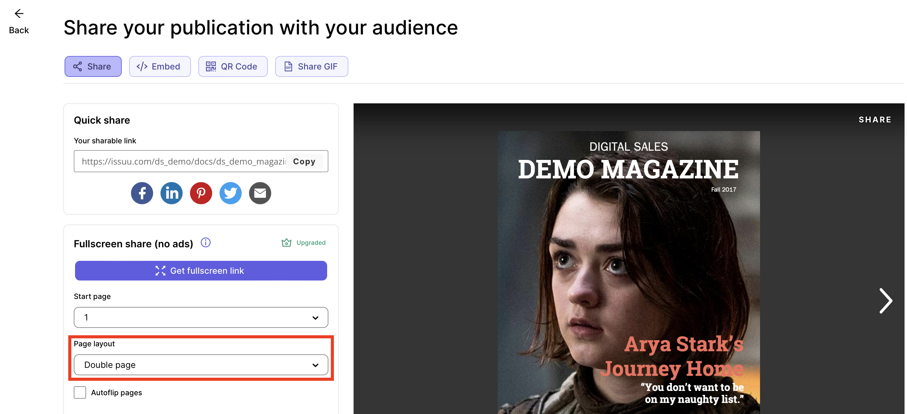The image size is (907, 414).
Task: Open the QR Code tab
Action: pos(233,66)
